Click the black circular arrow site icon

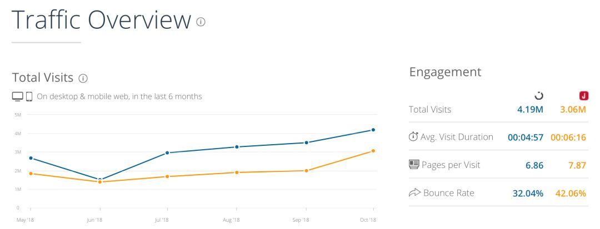click(x=538, y=96)
